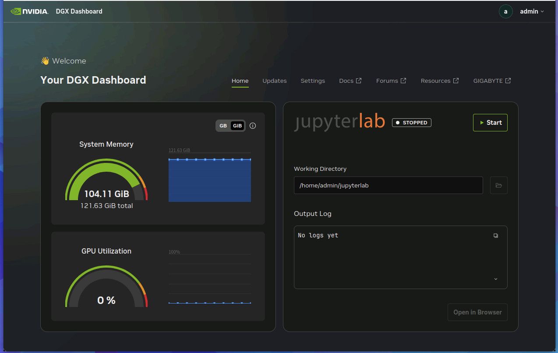The image size is (558, 353).
Task: Click the output log down chevron
Action: coord(496,279)
